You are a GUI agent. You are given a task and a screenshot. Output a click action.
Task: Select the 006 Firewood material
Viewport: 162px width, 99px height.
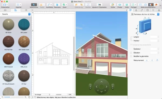click(8, 59)
